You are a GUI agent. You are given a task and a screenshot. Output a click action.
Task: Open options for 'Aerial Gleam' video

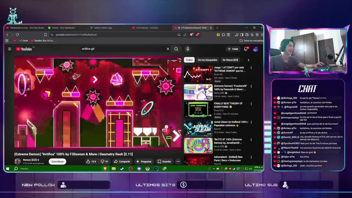tap(251, 122)
